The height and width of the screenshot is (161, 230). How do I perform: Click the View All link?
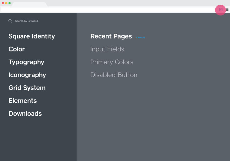coord(140,37)
